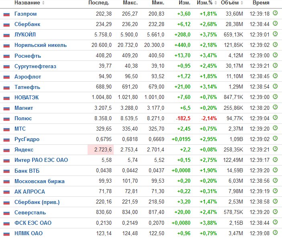Click the red -2,14% value for Полюс
The image size is (282, 238).
click(x=209, y=118)
